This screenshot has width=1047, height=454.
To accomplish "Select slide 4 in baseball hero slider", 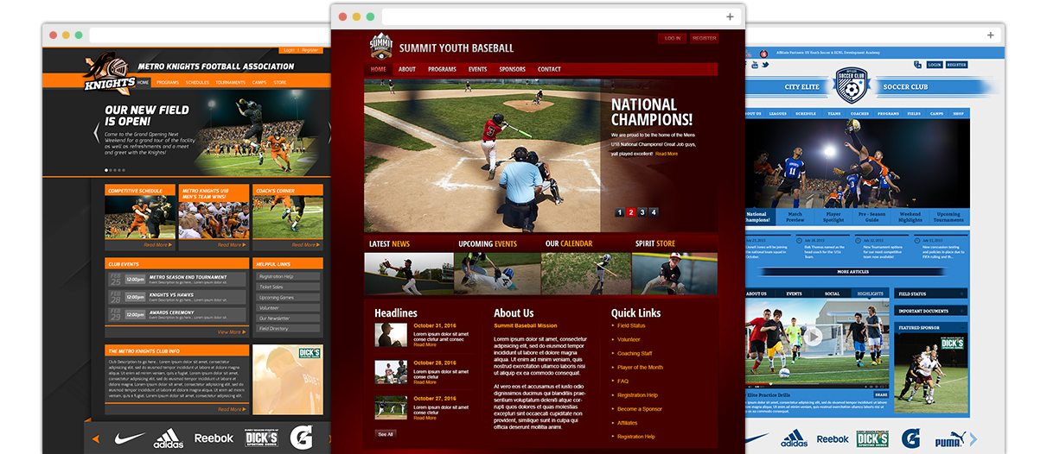I will [654, 212].
